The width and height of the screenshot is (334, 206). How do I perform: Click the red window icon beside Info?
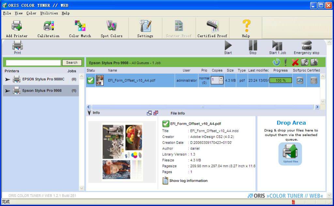pyautogui.click(x=156, y=113)
